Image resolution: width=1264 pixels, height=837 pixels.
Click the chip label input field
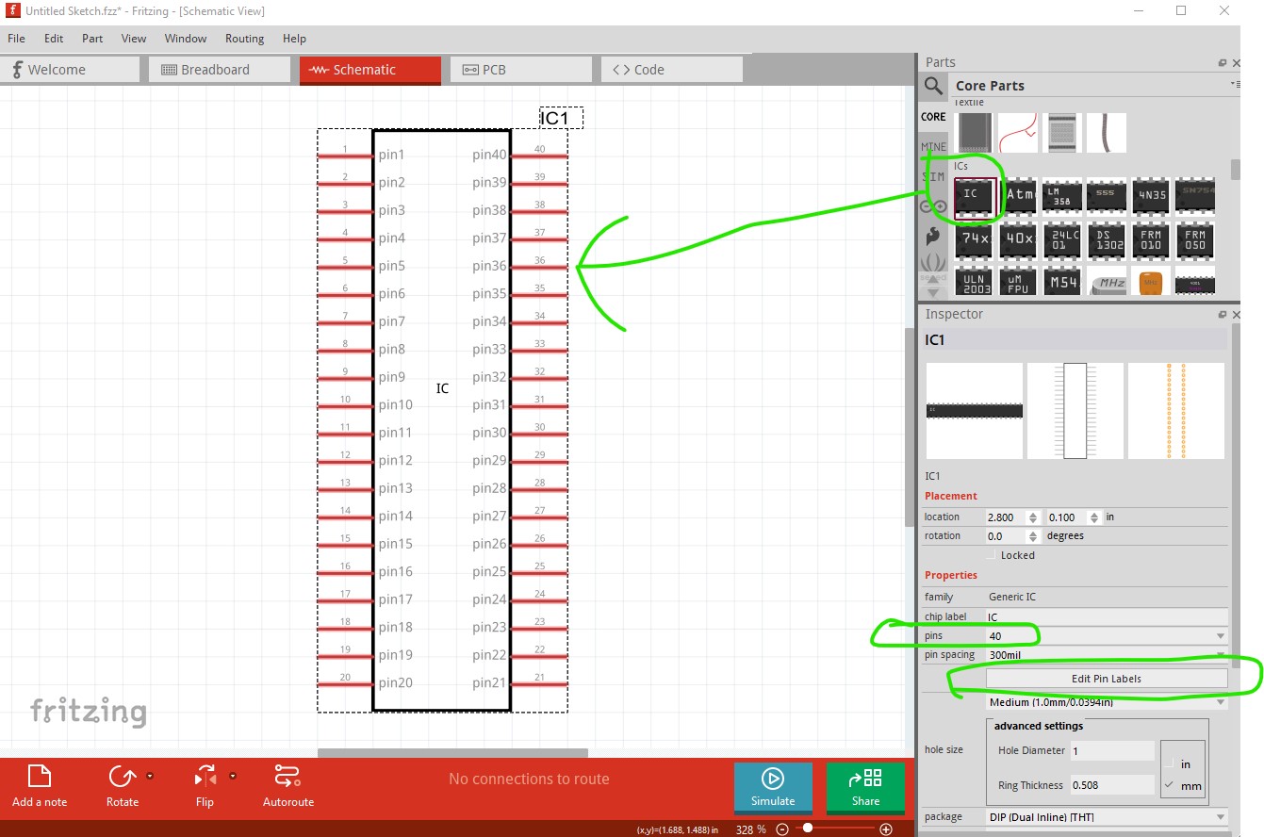(x=1107, y=616)
